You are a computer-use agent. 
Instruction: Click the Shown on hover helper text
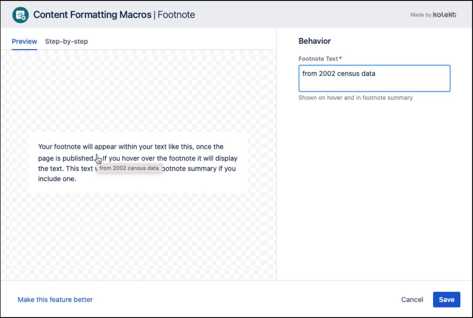click(355, 98)
